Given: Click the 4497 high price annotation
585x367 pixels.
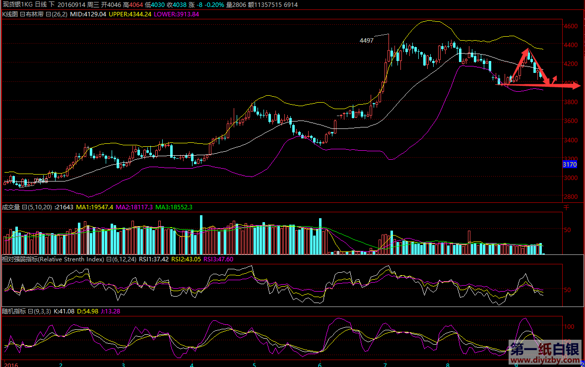Looking at the screenshot, I should coord(366,40).
